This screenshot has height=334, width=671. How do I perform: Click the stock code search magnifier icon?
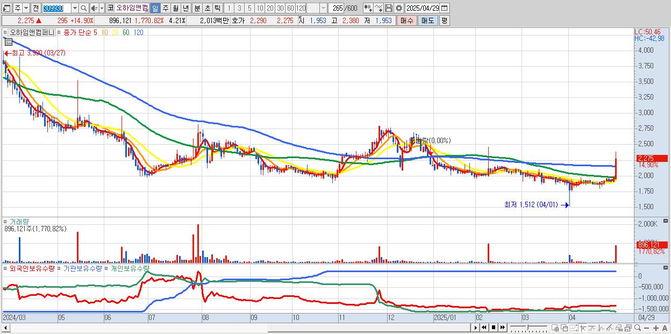click(x=83, y=8)
